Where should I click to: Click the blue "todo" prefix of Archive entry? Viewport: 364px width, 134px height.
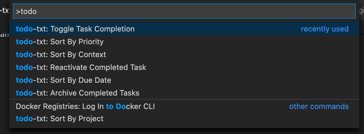24,93
